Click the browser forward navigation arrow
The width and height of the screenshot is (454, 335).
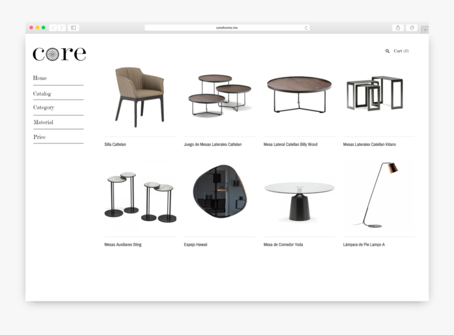pyautogui.click(x=61, y=27)
